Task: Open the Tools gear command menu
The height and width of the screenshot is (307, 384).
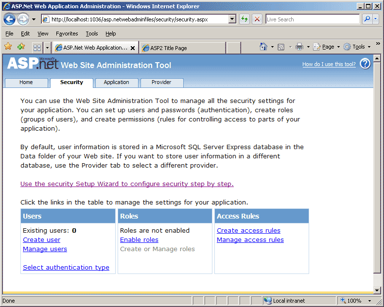Action: pos(357,47)
